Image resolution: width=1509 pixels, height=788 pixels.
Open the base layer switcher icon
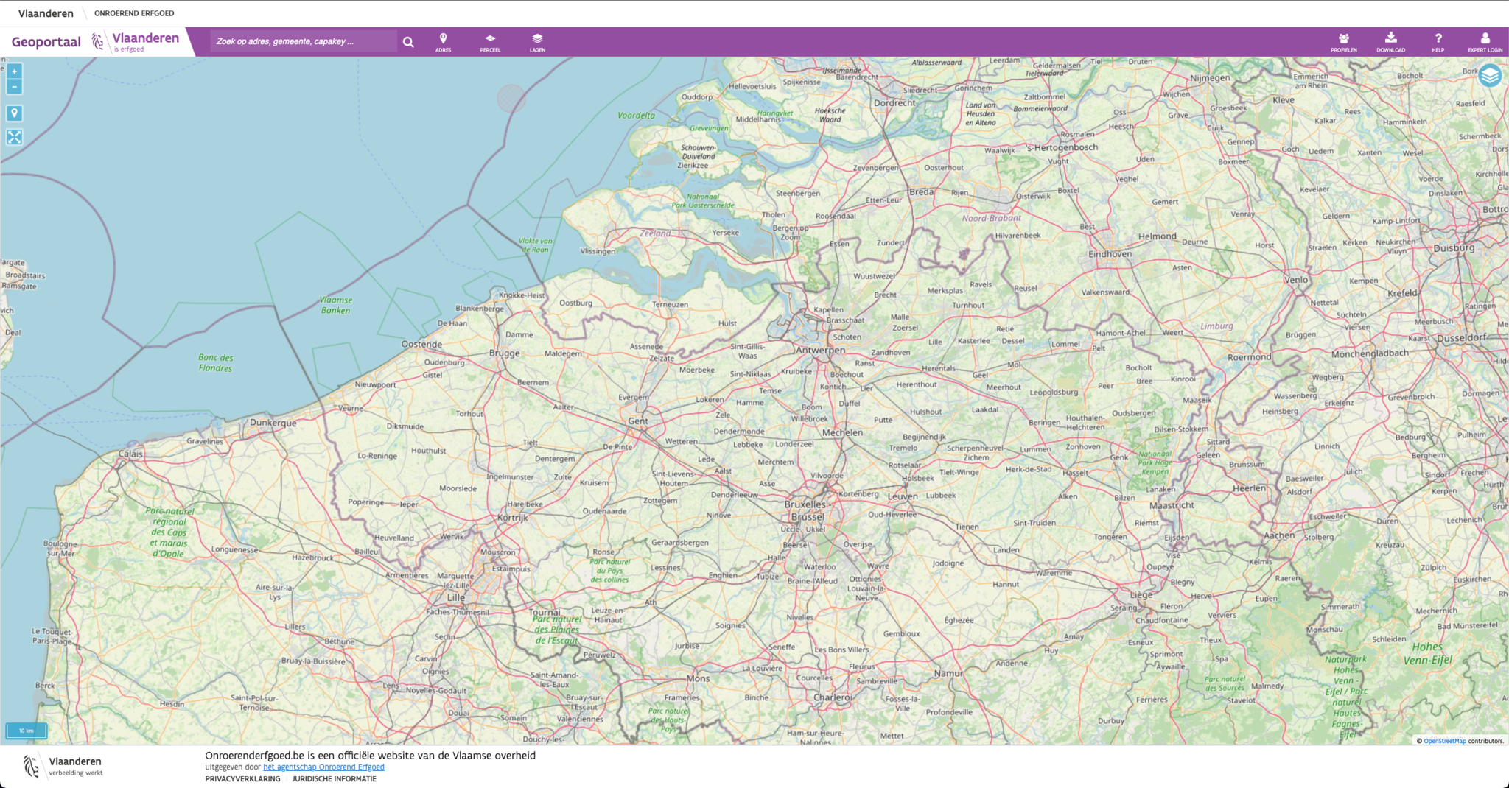pos(1489,75)
